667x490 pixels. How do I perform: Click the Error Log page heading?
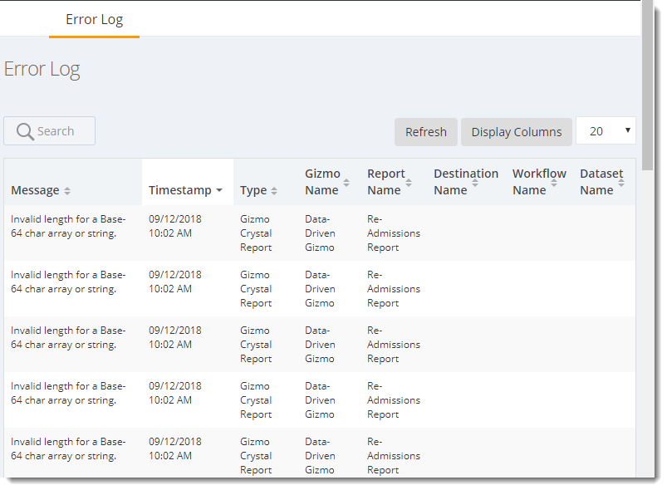point(42,69)
